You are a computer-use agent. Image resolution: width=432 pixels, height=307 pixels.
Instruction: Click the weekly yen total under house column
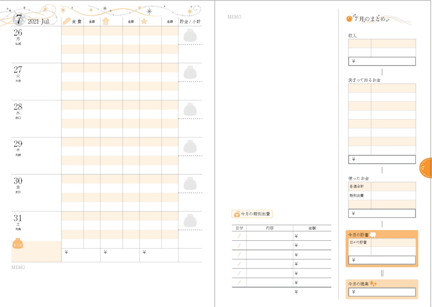pyautogui.click(x=120, y=255)
